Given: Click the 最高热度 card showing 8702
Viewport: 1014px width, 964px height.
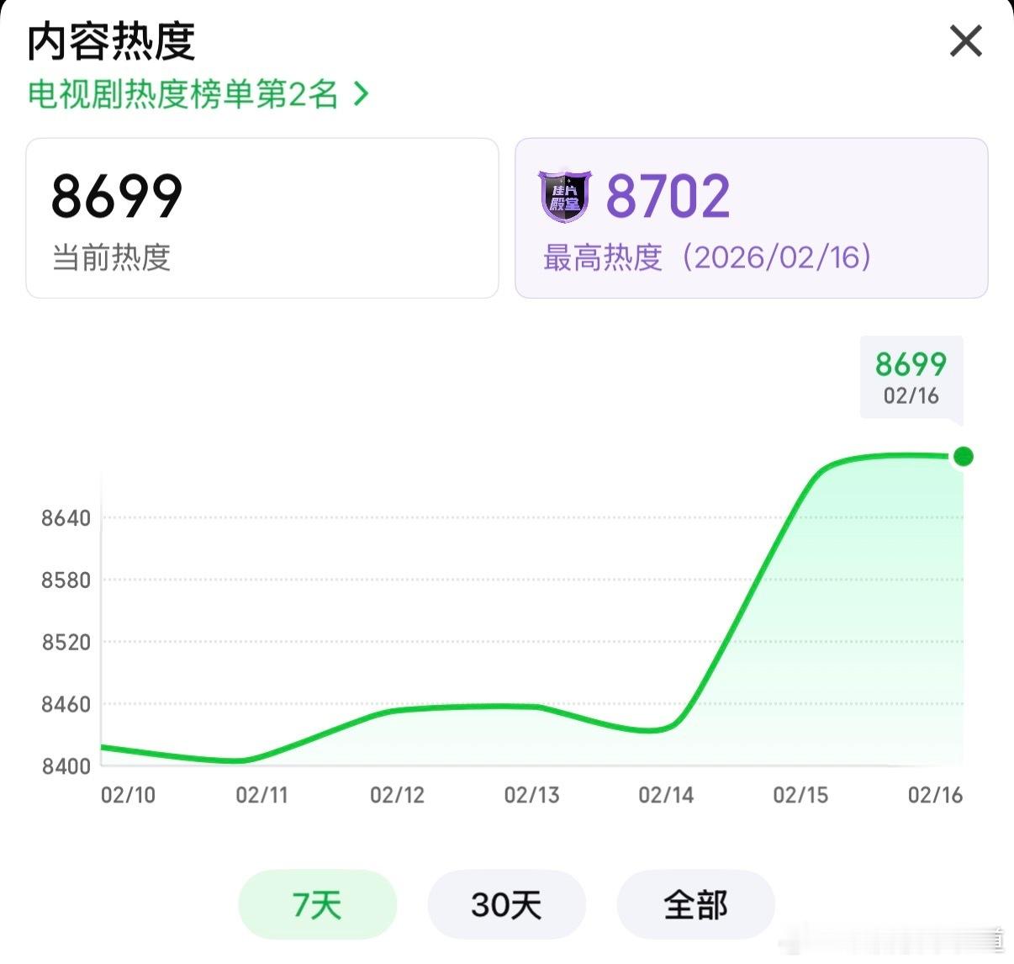Looking at the screenshot, I should (x=751, y=218).
